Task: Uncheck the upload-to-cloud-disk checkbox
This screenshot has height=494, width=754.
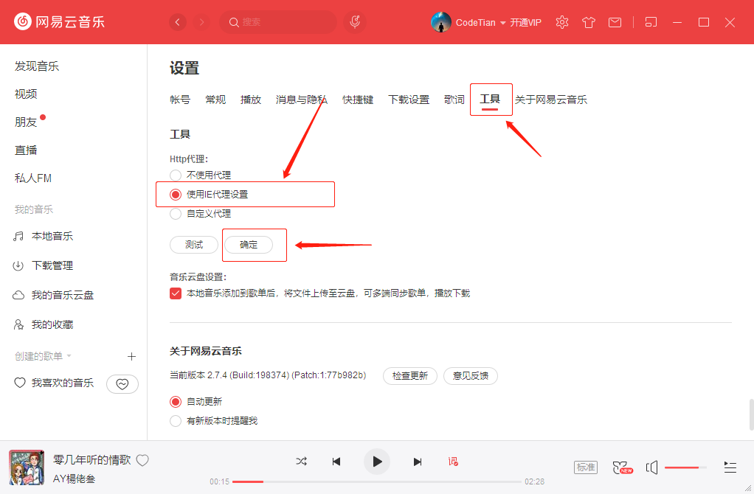Action: pyautogui.click(x=176, y=293)
